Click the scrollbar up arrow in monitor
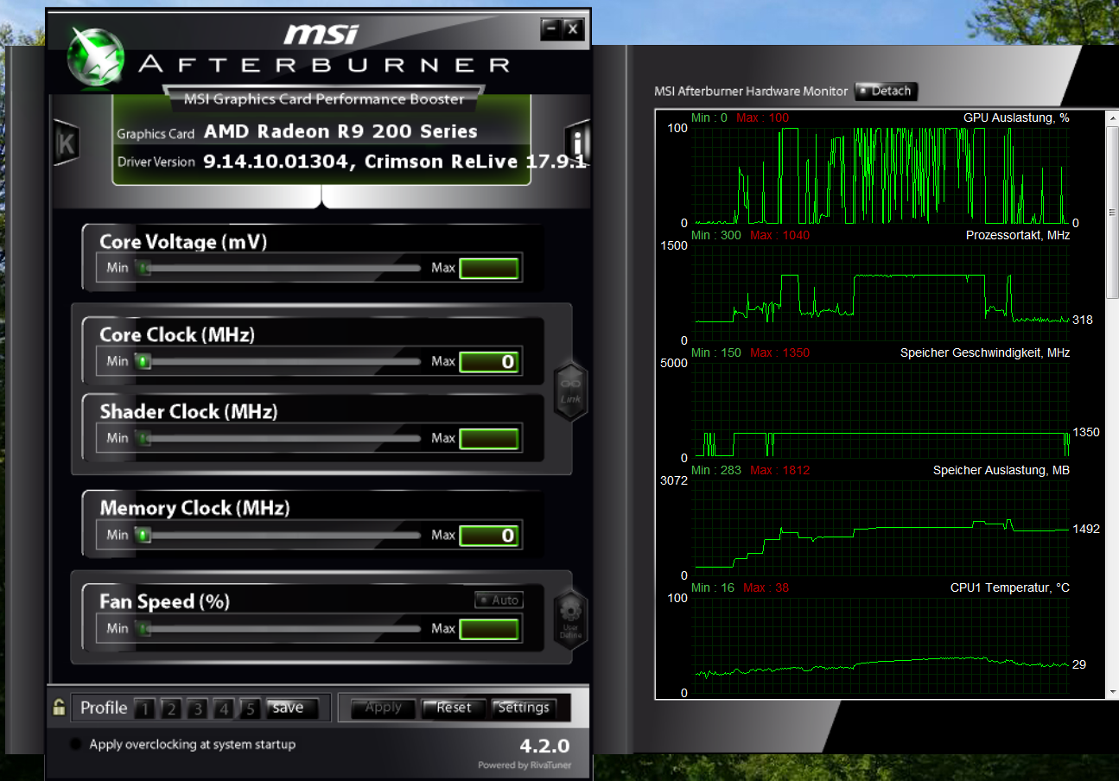Image resolution: width=1119 pixels, height=781 pixels. click(1112, 117)
